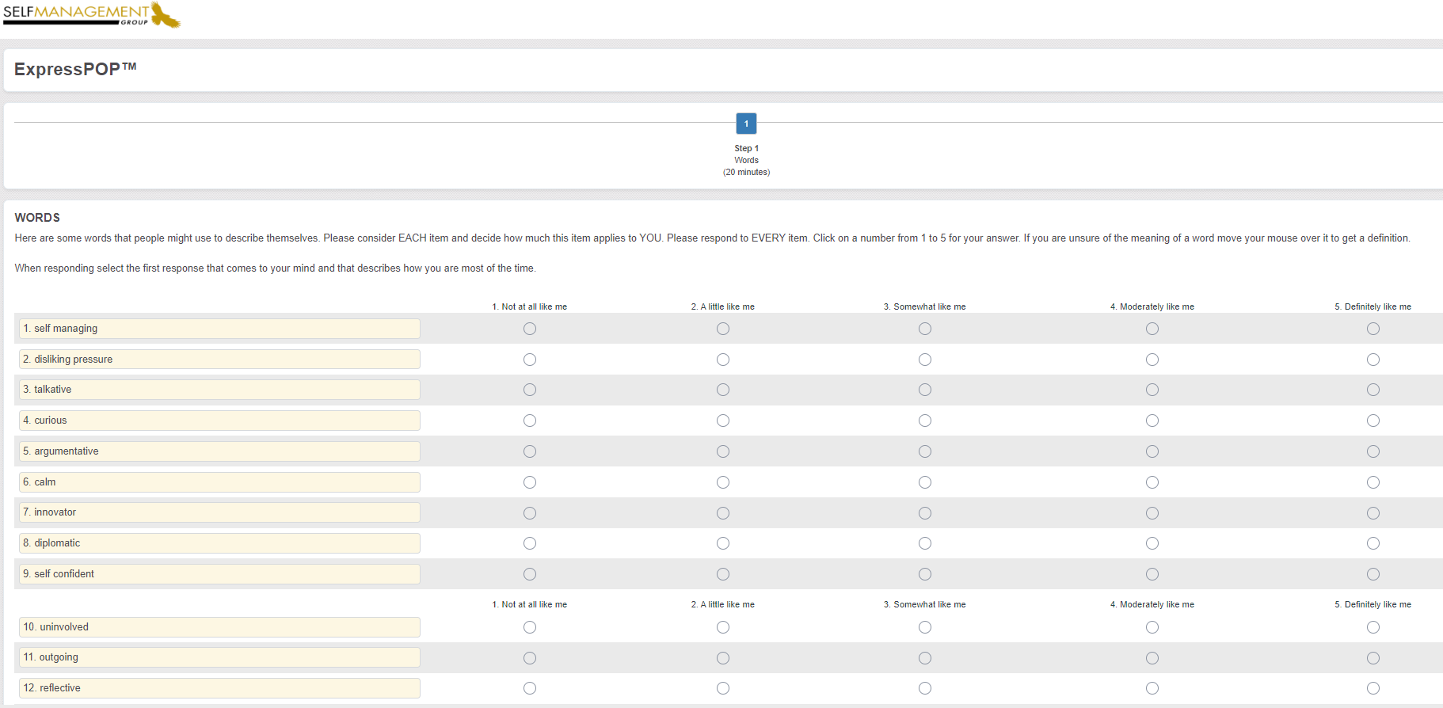Rate 'self managing' as Not at all like me

530,329
